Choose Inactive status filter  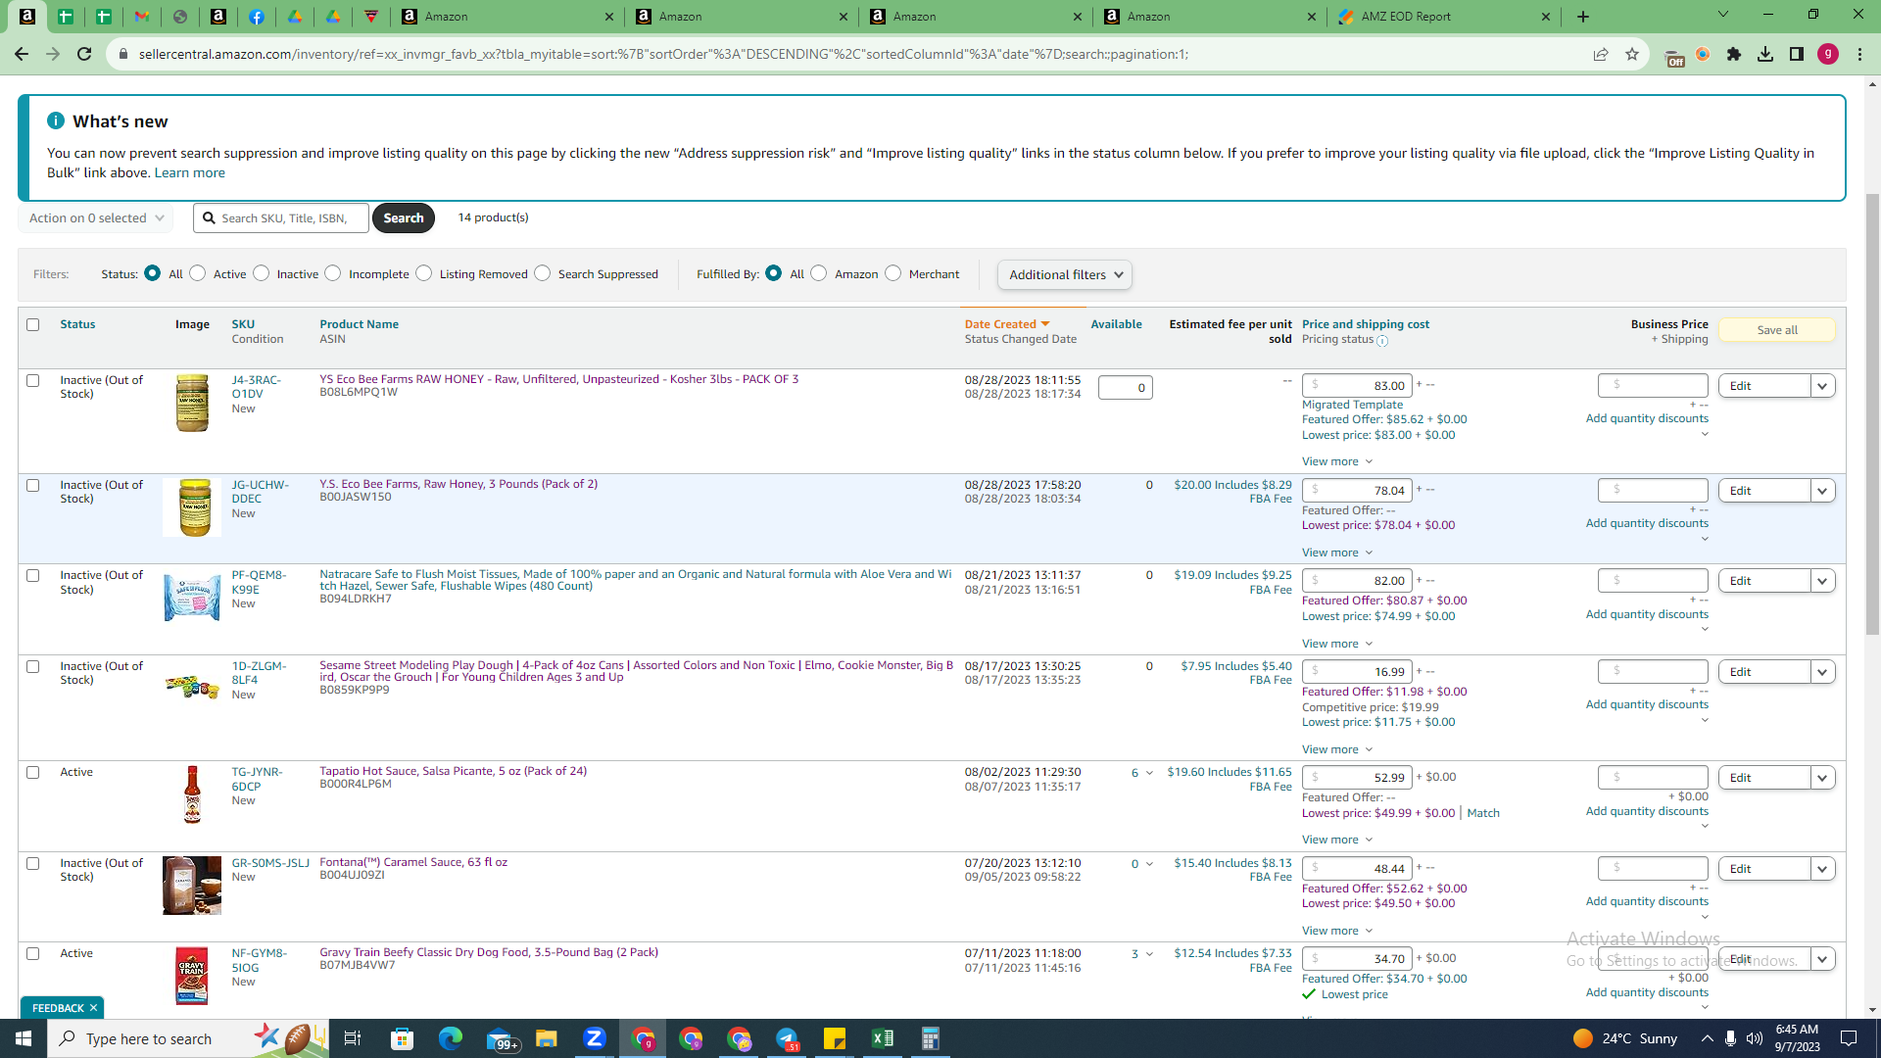tap(262, 273)
